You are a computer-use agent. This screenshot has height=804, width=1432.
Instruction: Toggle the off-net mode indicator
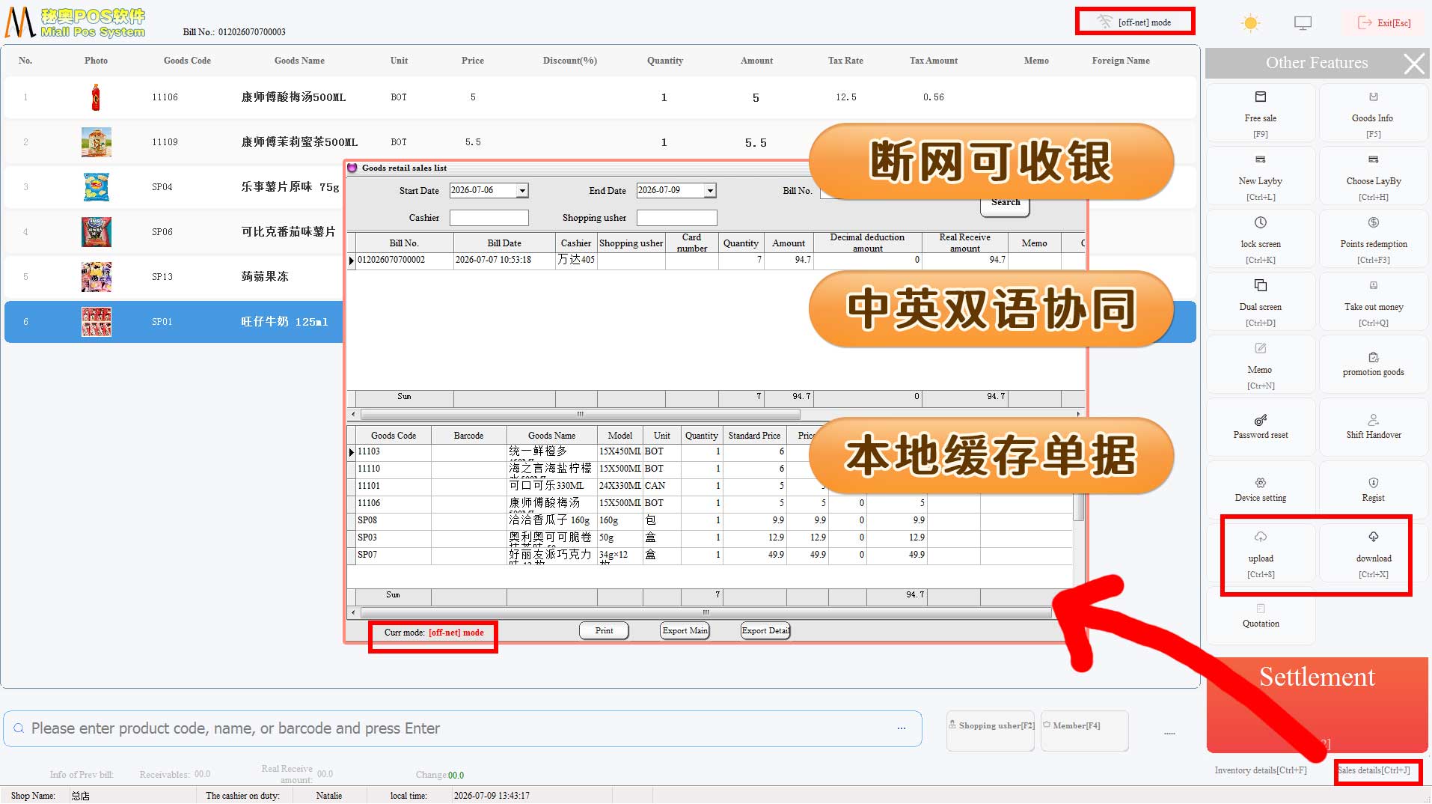[x=1135, y=22]
